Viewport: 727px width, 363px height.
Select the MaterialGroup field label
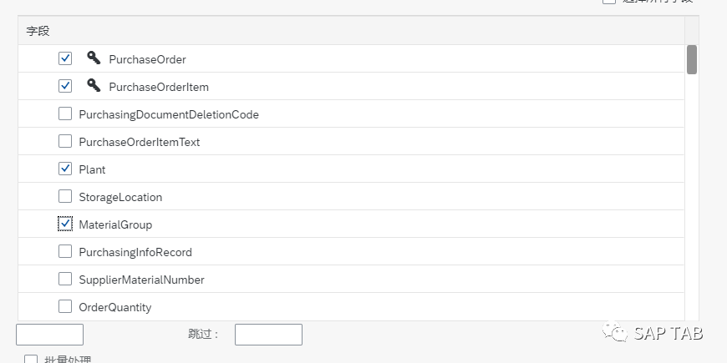click(115, 224)
